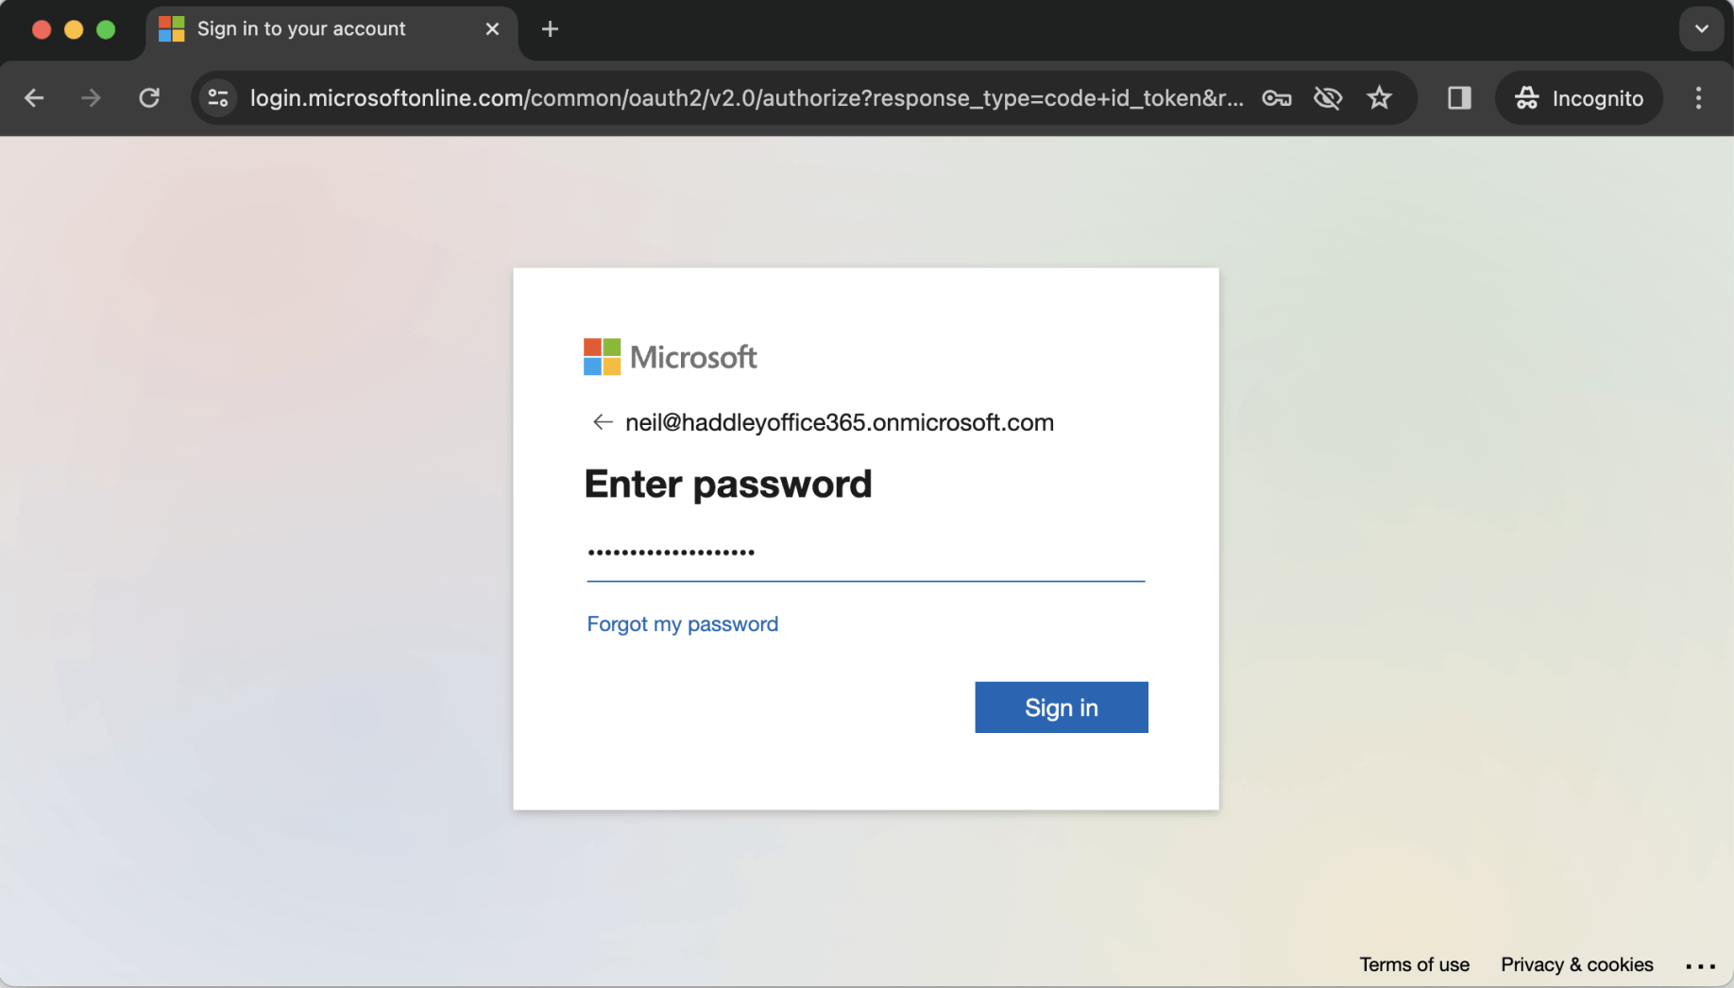Open the 'Terms of use' link
This screenshot has width=1734, height=988.
pos(1414,964)
